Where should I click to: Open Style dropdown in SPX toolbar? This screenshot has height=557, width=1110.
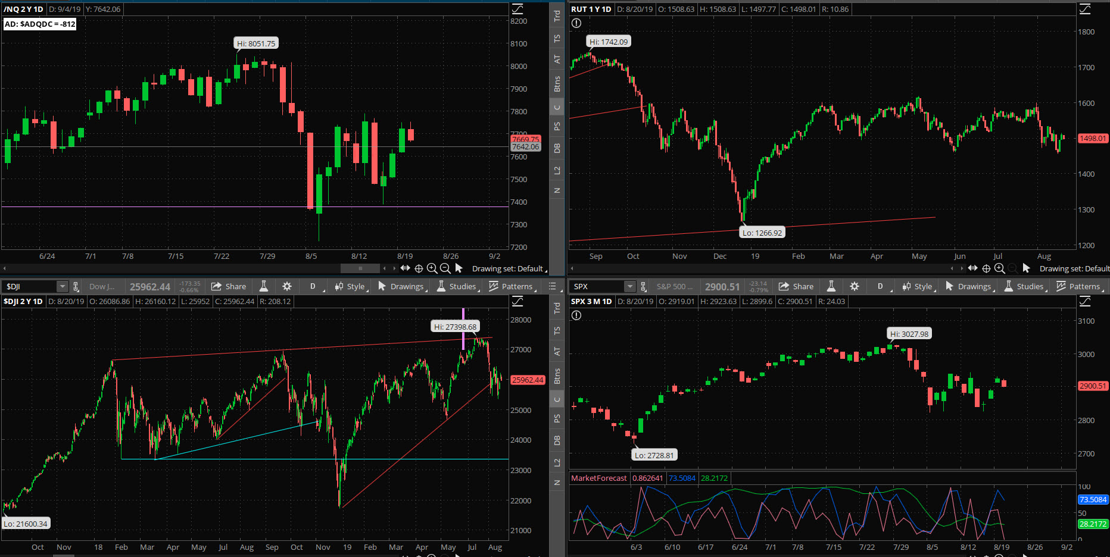coord(919,286)
